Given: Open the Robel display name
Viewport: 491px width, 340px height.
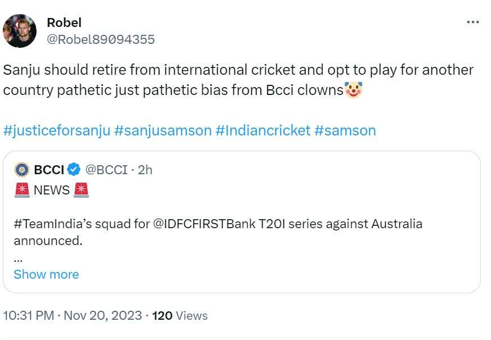Looking at the screenshot, I should [64, 22].
